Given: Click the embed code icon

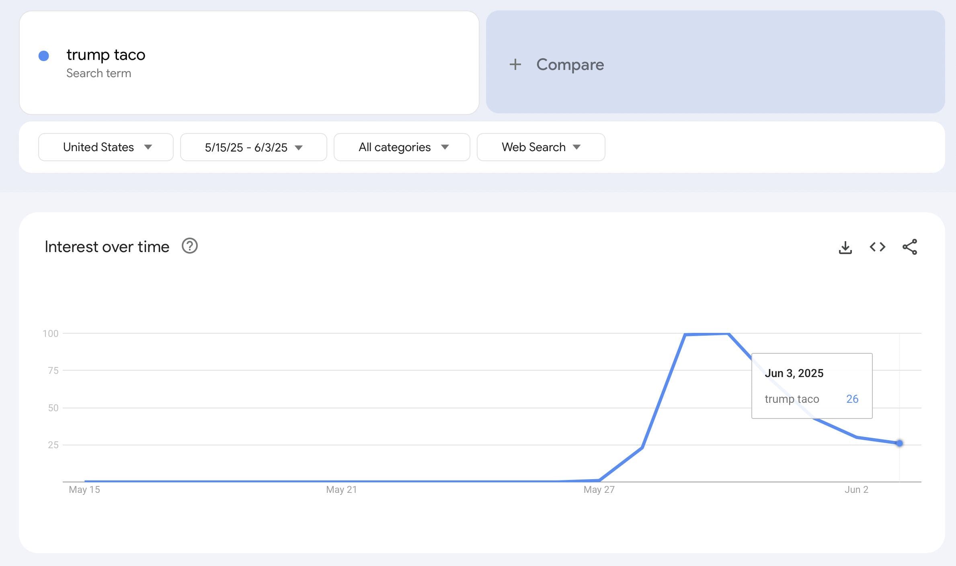Looking at the screenshot, I should 877,247.
